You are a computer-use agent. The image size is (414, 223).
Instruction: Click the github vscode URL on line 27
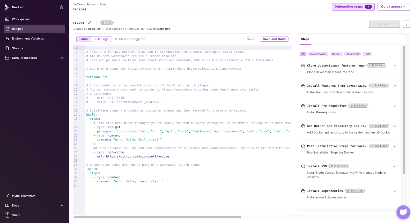(x=137, y=157)
